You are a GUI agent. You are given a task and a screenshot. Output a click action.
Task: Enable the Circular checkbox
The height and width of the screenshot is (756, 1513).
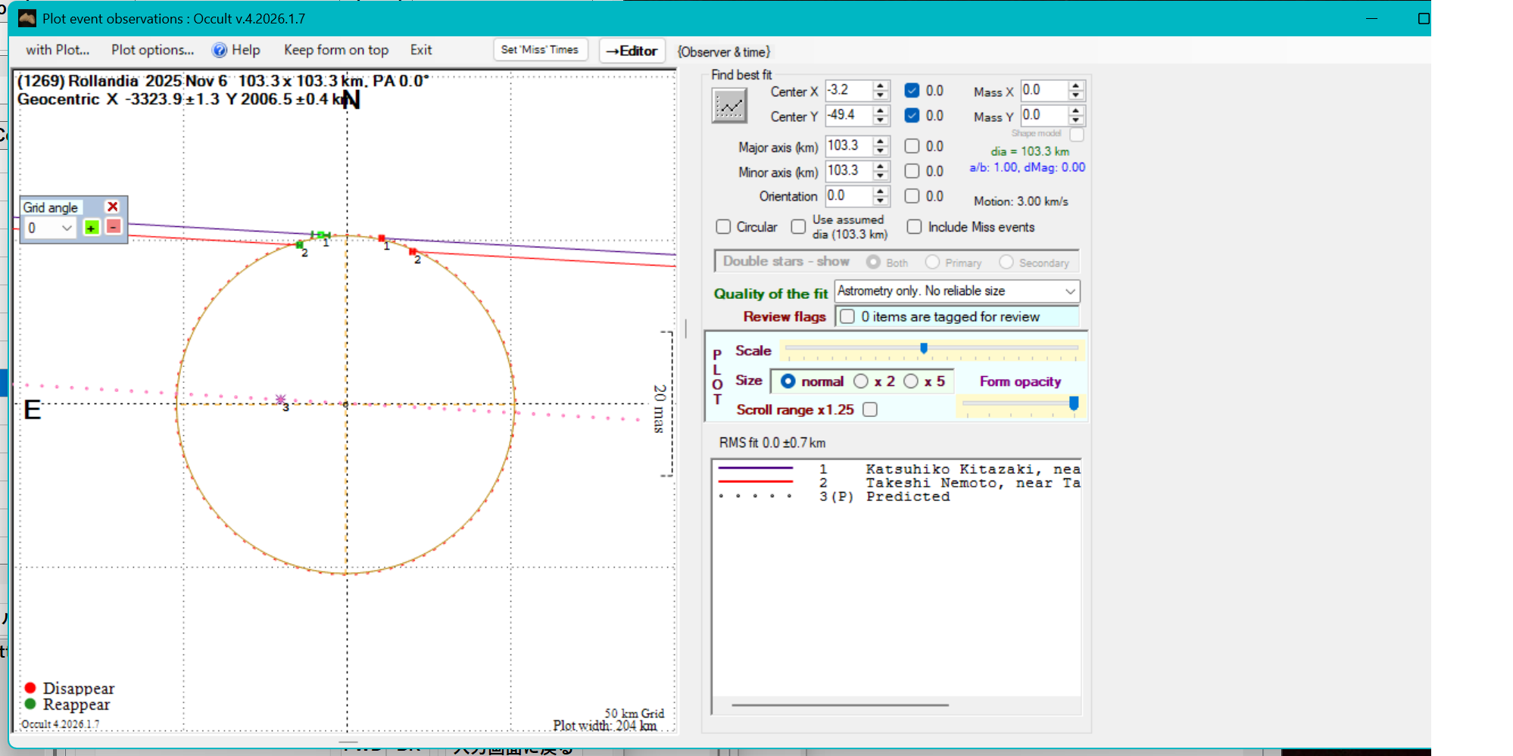point(723,227)
